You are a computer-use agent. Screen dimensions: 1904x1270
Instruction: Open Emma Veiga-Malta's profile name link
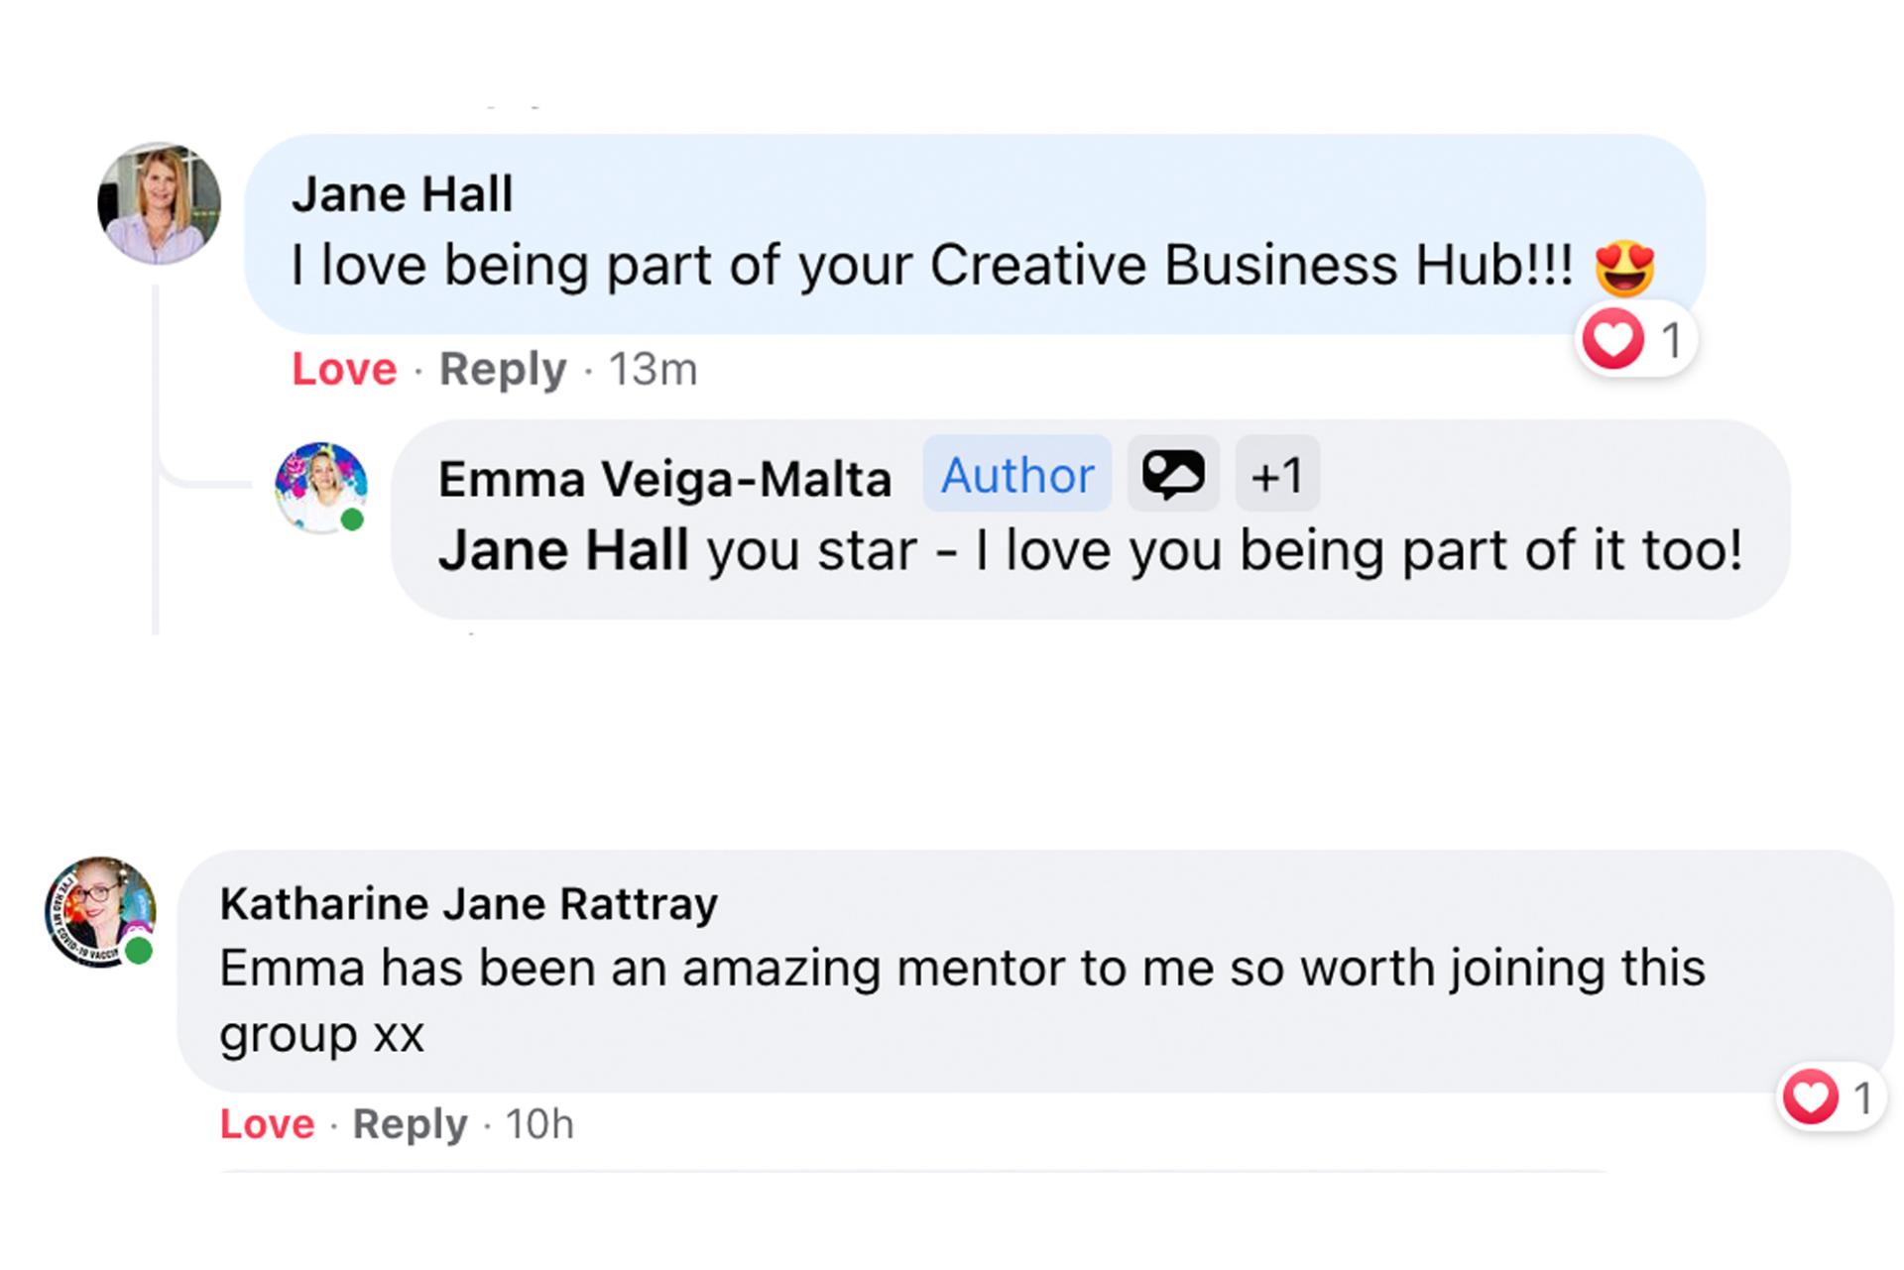tap(664, 480)
